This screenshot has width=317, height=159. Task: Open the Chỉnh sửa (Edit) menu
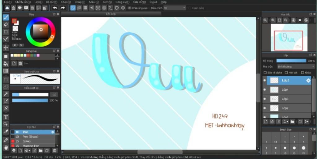click(23, 2)
